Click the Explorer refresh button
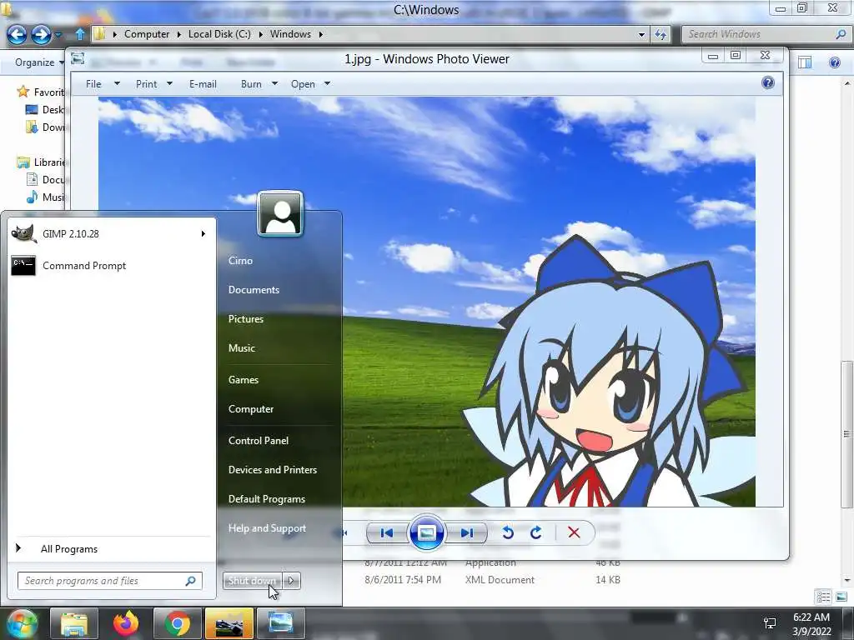 (x=661, y=34)
